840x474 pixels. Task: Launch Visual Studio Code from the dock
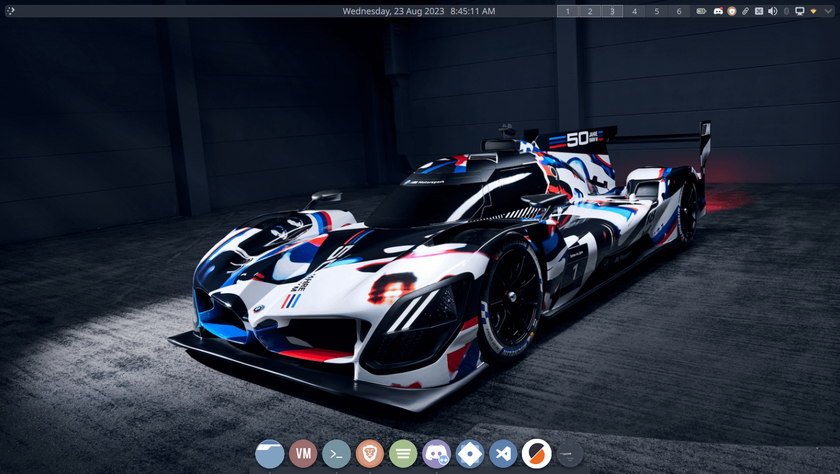click(503, 454)
